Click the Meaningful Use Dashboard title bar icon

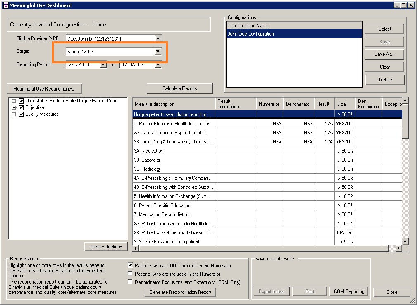(x=6, y=5)
